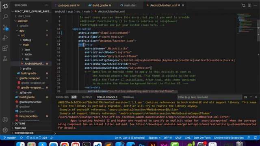Open editor more actions ellipsis
Screen dimensions: 260x146
tap(255, 5)
